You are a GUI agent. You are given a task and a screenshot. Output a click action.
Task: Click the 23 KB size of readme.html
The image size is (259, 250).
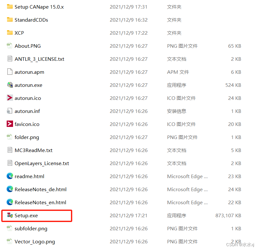(234, 176)
